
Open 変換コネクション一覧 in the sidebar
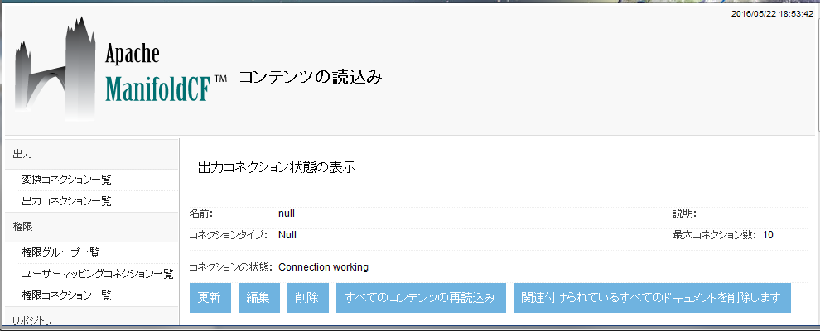click(x=66, y=180)
